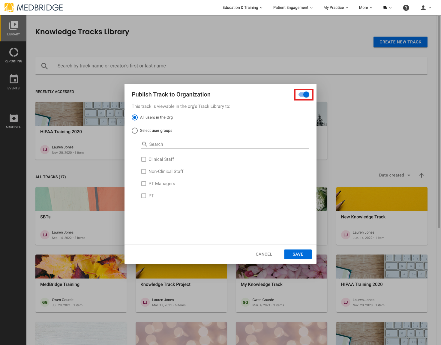The width and height of the screenshot is (441, 345).
Task: Open the Reporting section in sidebar
Action: pos(13,55)
